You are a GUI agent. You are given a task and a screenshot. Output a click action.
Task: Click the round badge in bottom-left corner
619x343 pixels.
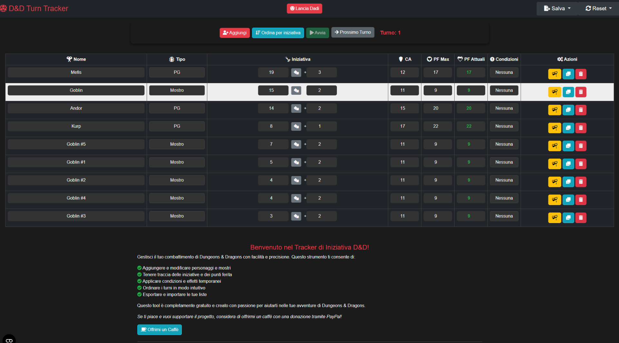[9, 340]
